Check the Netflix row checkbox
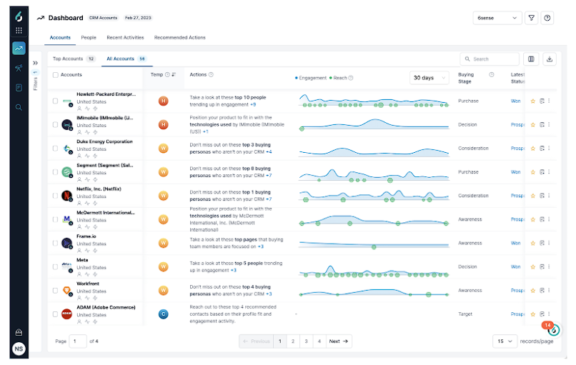The height and width of the screenshot is (365, 576). coord(55,196)
